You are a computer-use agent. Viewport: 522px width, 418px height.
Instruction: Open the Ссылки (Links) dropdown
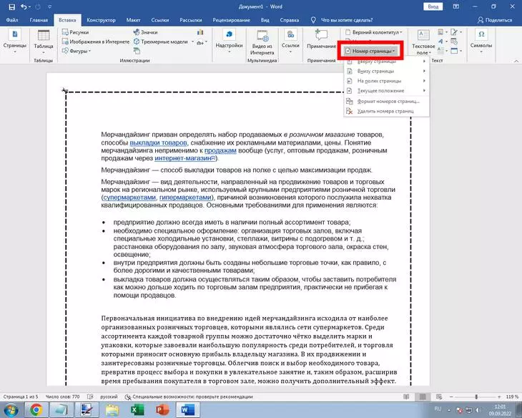tap(290, 42)
